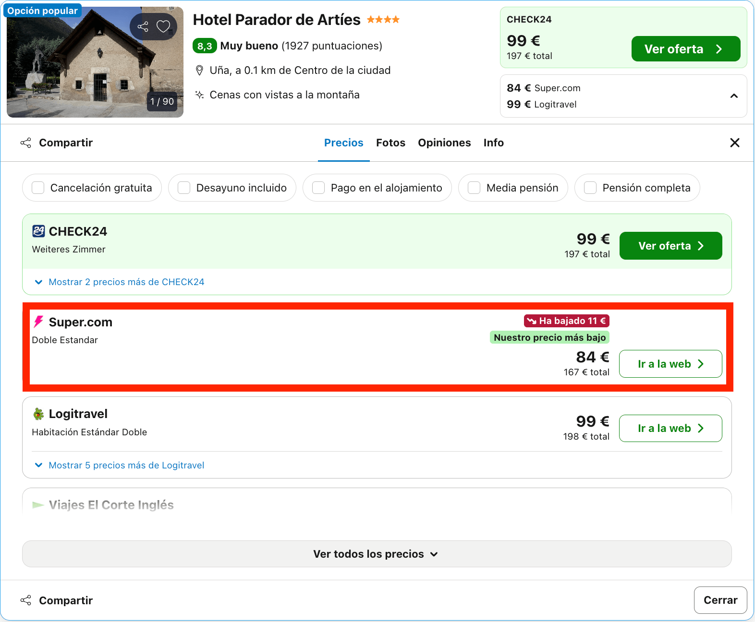
Task: Click the 1927 puntuaciones review count
Action: tap(332, 46)
